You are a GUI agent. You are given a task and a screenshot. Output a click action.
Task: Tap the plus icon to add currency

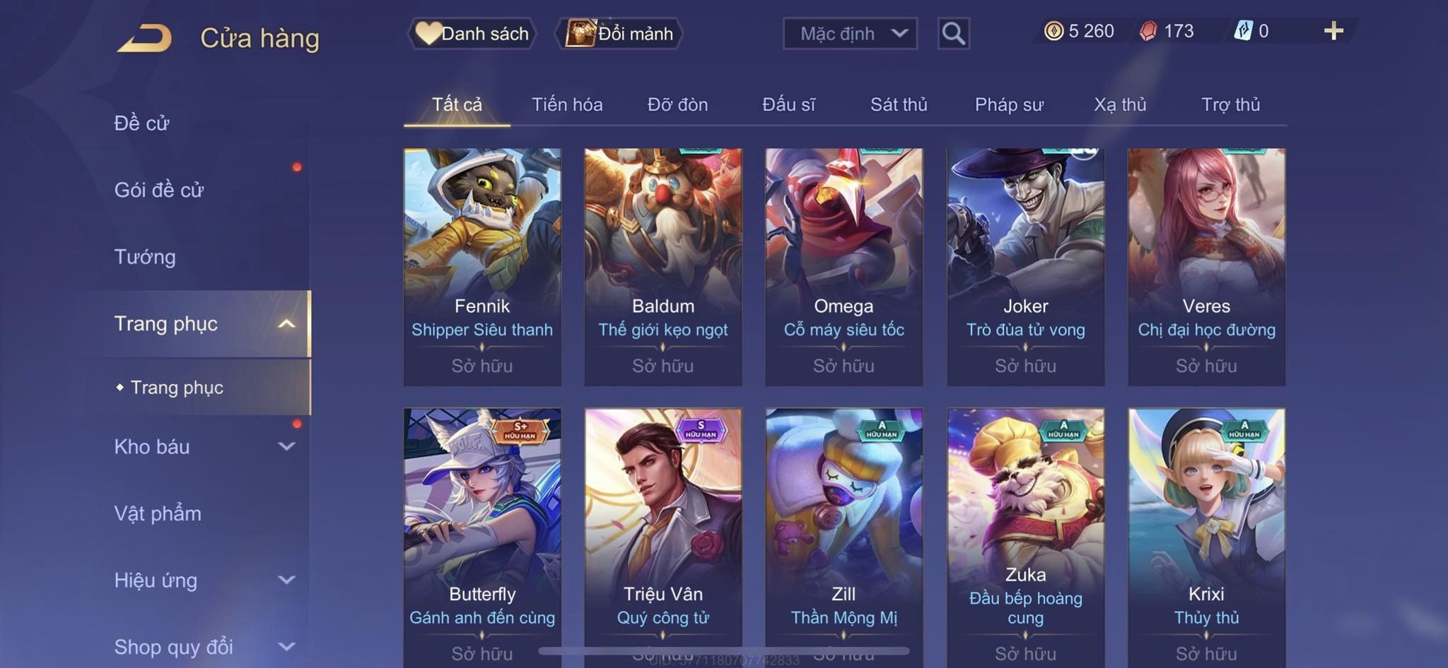click(1333, 31)
